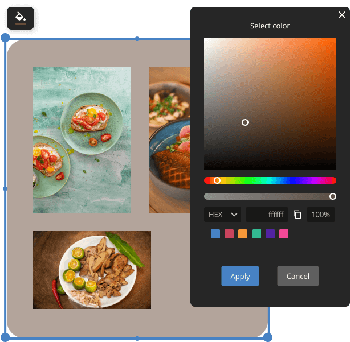The width and height of the screenshot is (350, 342).
Task: Pick the pink preset color swatch
Action: 284,234
